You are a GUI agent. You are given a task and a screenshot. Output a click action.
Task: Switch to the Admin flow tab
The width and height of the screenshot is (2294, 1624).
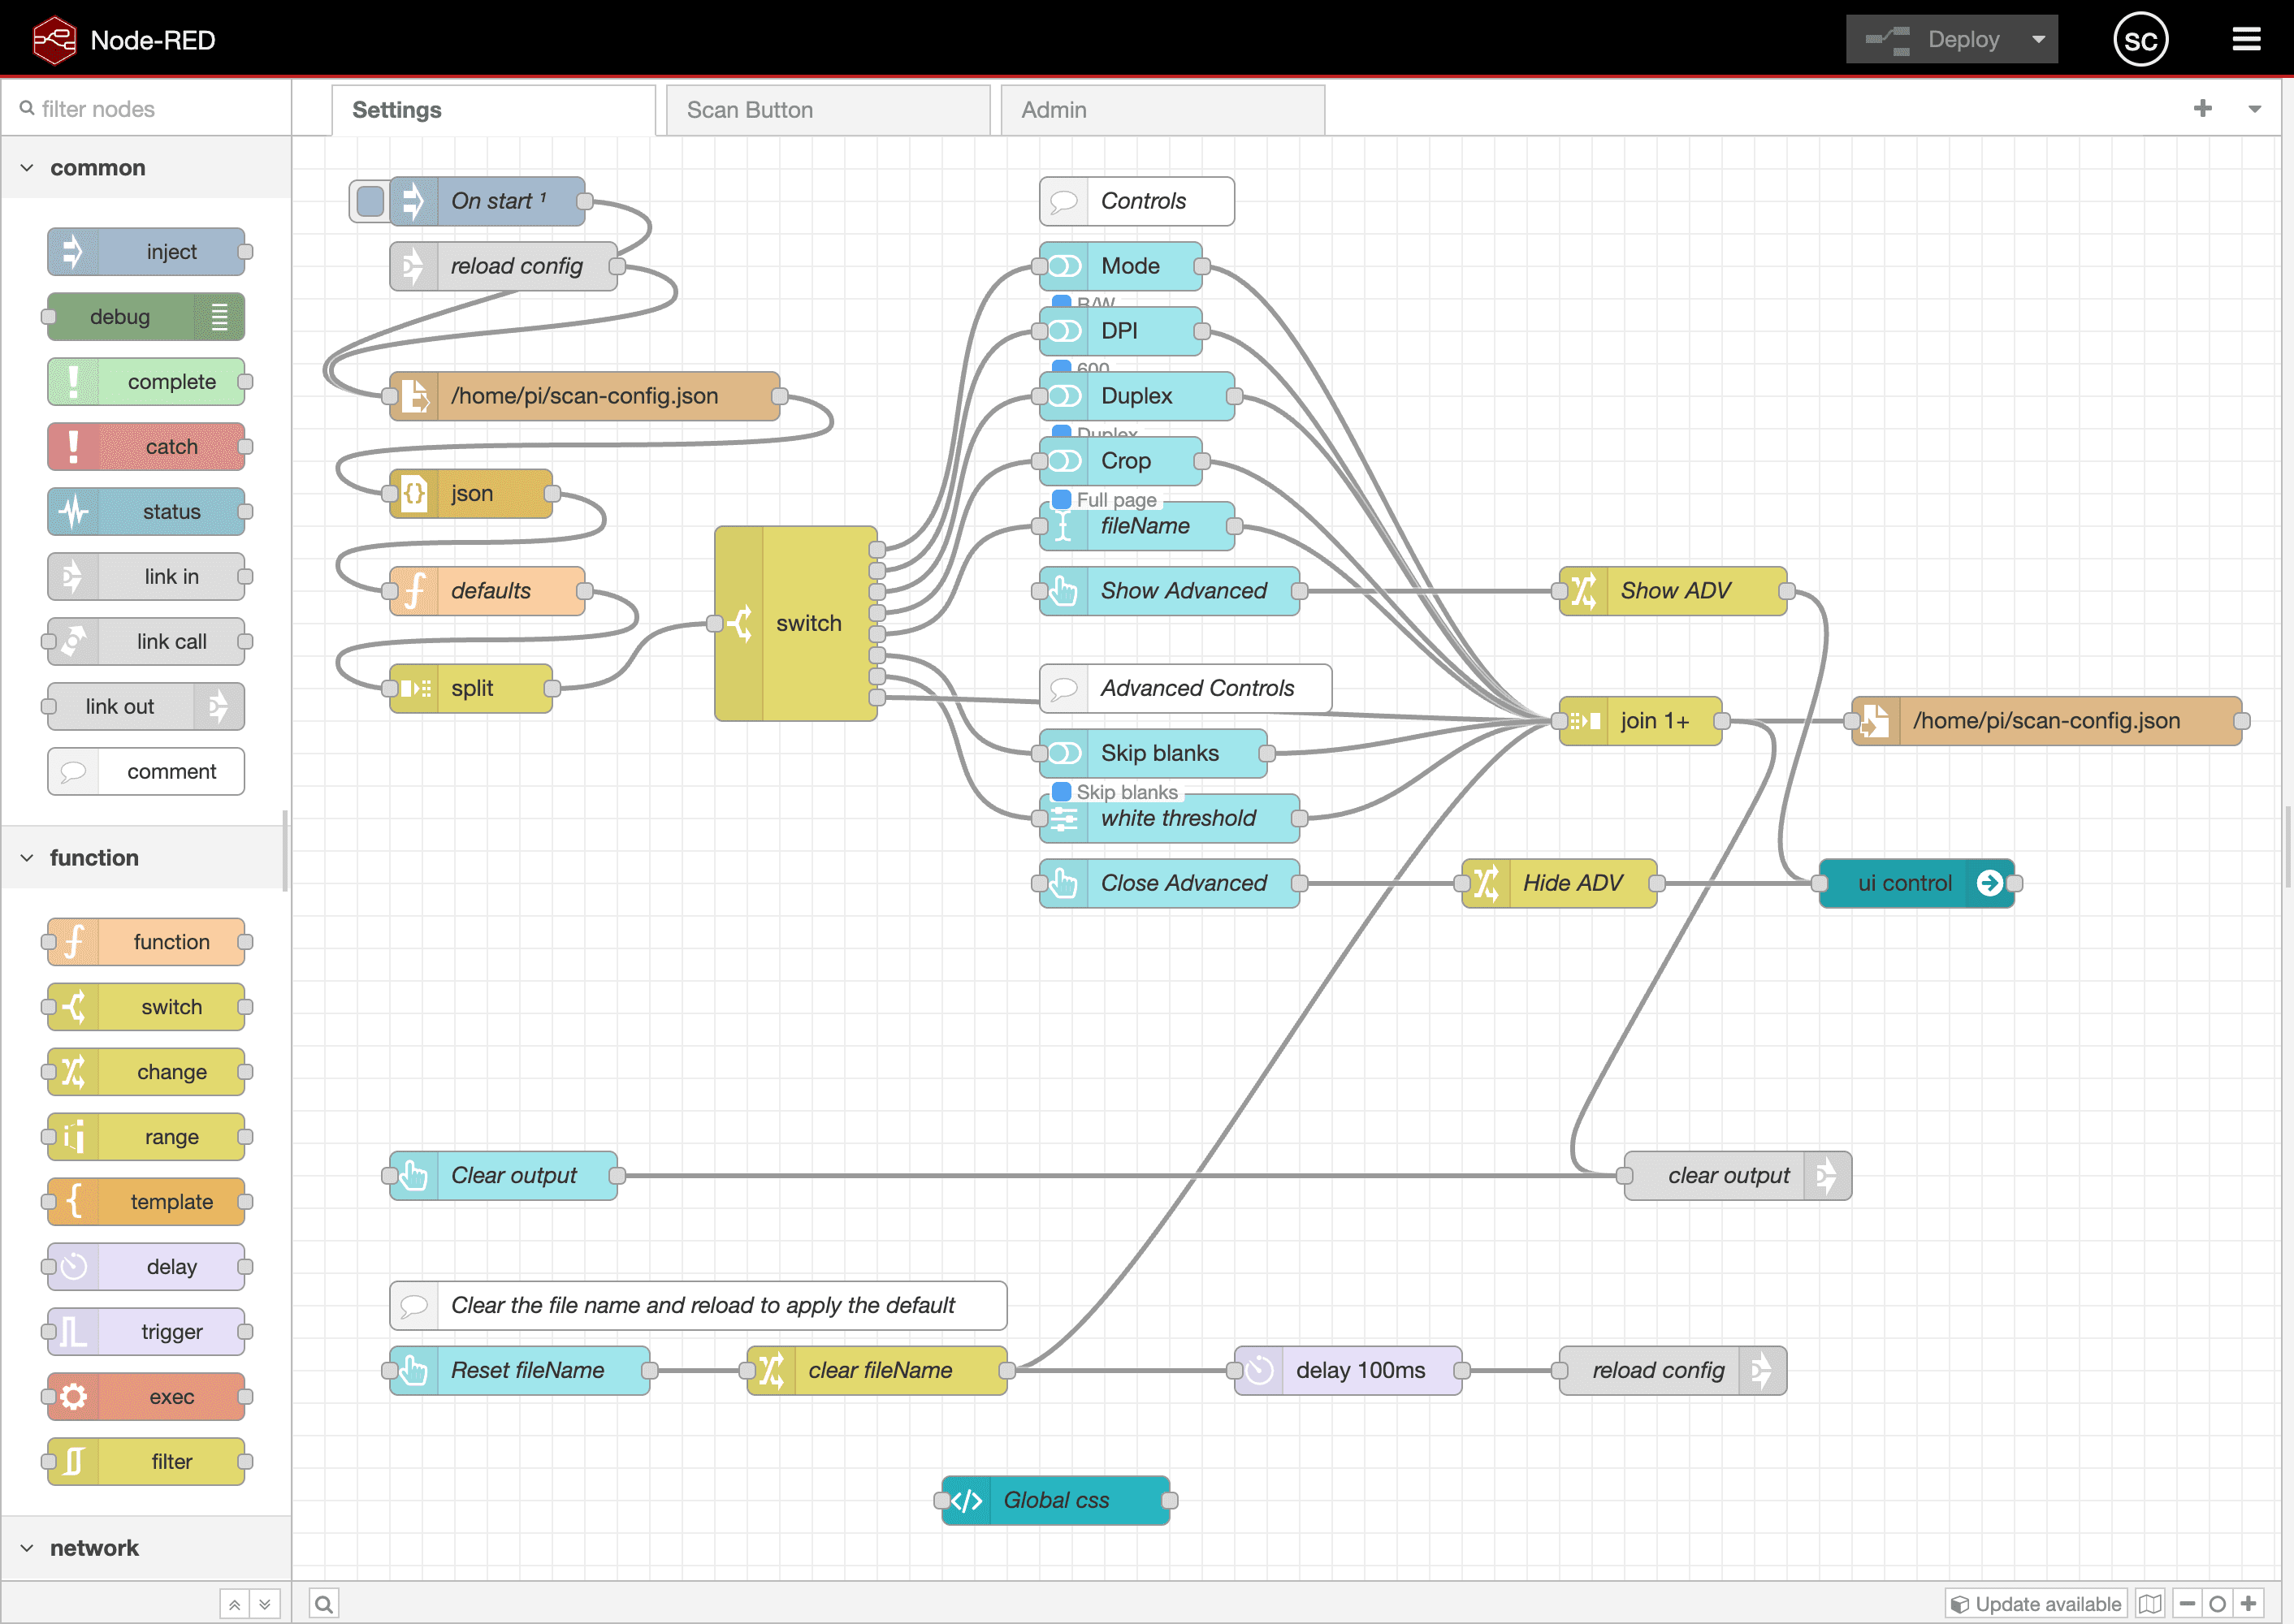tap(1162, 110)
